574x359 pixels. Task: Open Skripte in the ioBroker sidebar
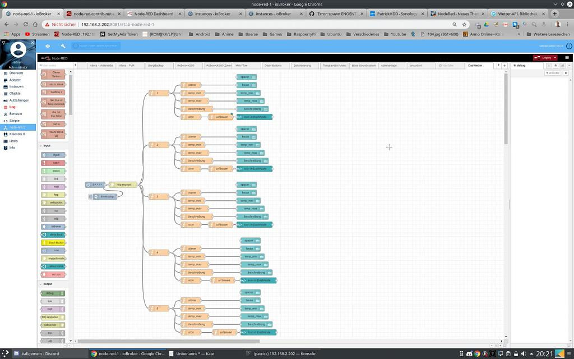pos(15,121)
